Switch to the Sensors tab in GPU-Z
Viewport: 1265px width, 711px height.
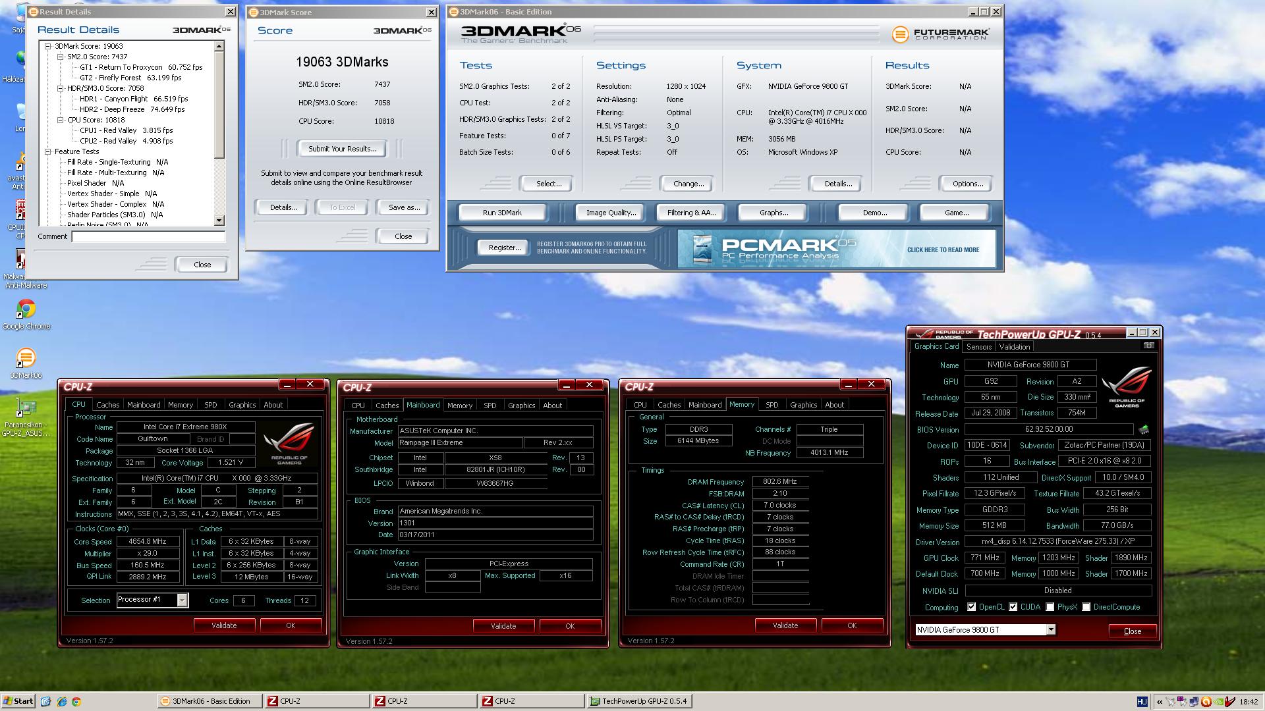click(x=978, y=347)
